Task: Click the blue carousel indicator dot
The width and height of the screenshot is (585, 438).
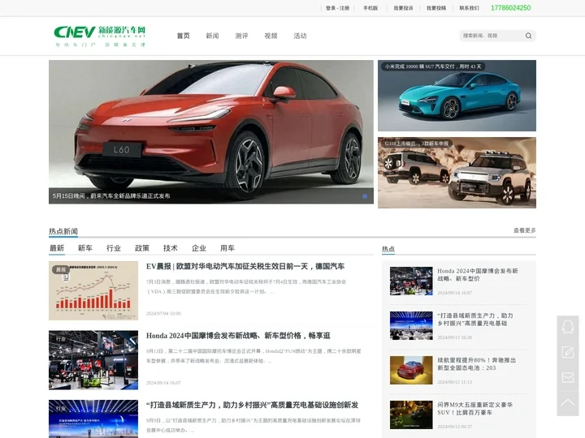Action: pyautogui.click(x=365, y=196)
